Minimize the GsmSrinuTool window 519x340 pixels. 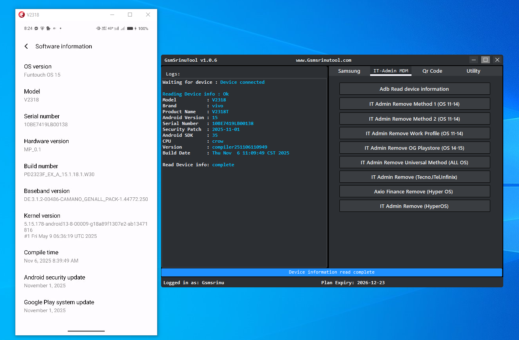(x=474, y=60)
